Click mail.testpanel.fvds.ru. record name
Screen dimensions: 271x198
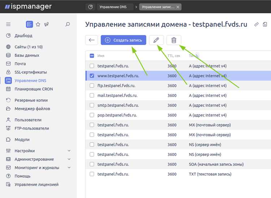click(117, 95)
